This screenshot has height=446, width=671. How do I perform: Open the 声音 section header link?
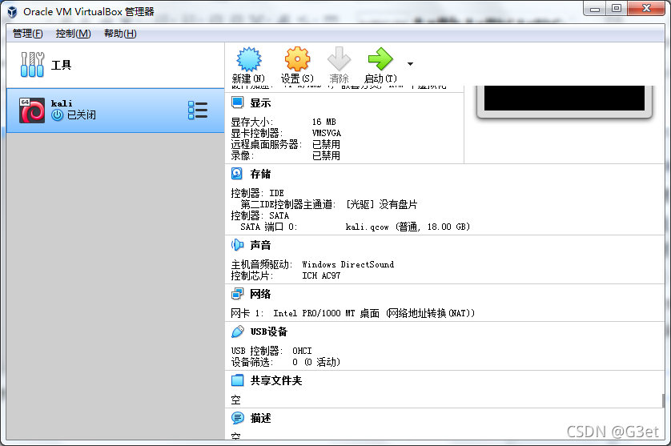click(x=260, y=245)
